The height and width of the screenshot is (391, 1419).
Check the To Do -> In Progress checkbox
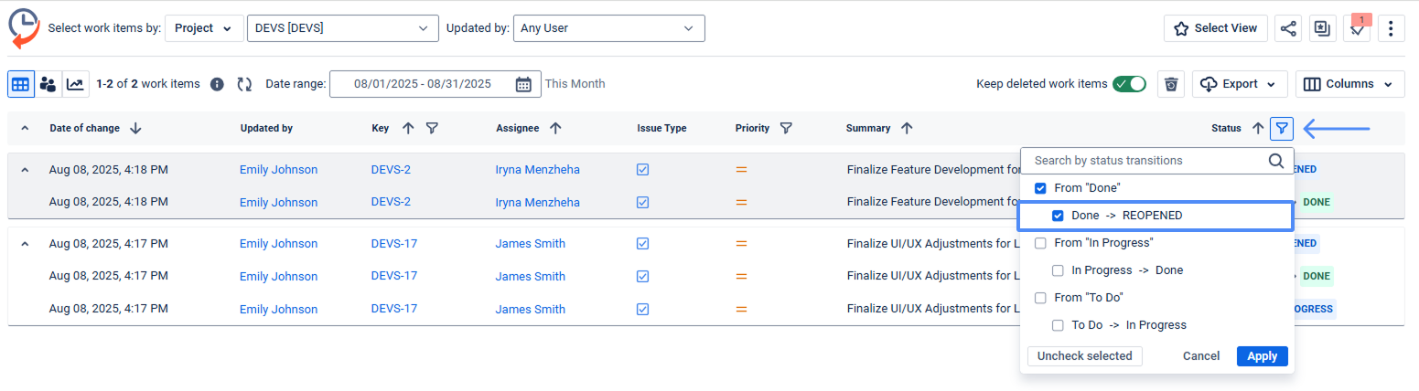point(1058,325)
